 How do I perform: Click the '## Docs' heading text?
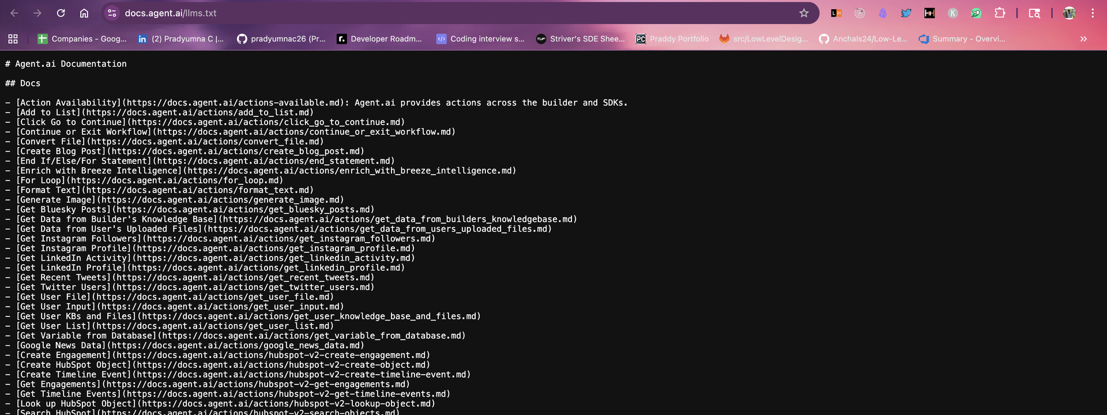point(22,84)
